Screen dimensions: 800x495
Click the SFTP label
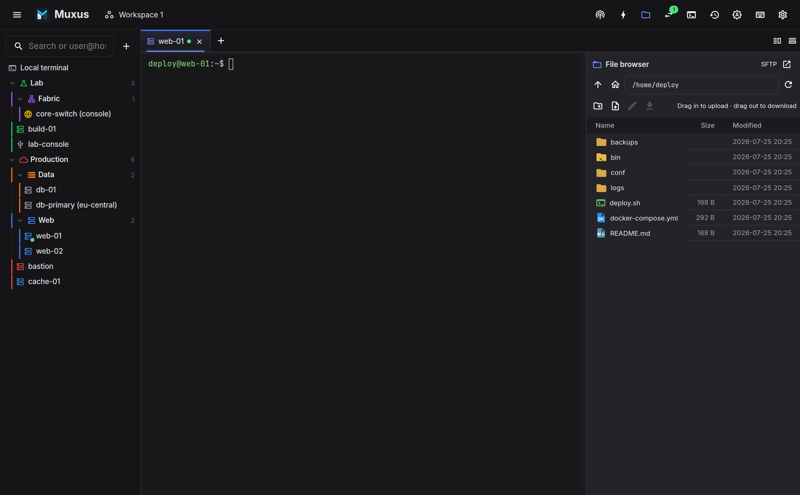point(768,64)
